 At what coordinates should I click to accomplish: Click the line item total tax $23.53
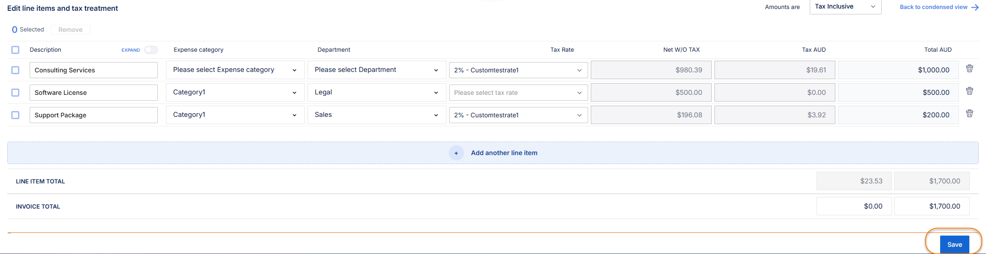pos(854,181)
